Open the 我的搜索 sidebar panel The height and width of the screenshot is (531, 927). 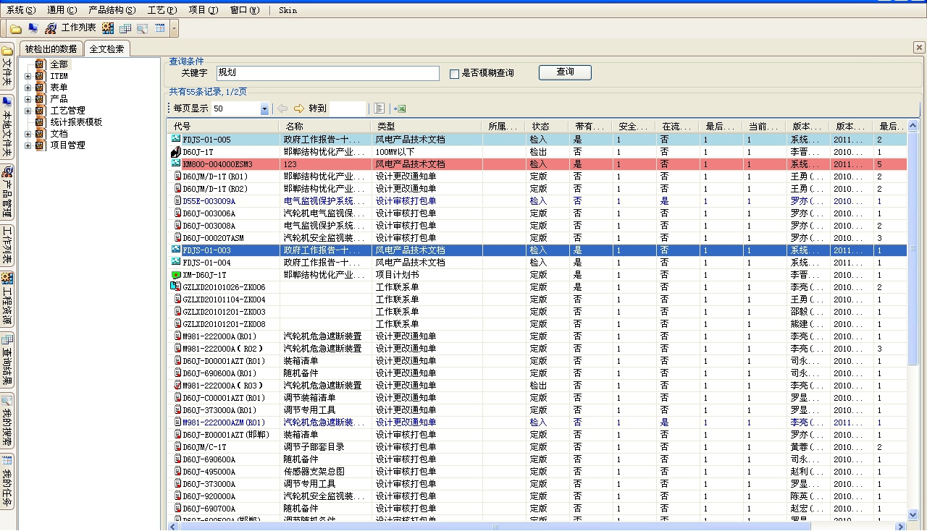coord(7,421)
